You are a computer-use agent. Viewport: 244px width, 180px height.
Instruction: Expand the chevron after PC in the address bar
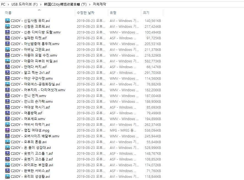click(x=9, y=4)
